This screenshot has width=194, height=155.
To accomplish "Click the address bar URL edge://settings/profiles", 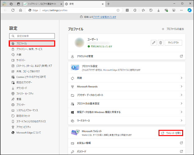I will pyautogui.click(x=55, y=10).
